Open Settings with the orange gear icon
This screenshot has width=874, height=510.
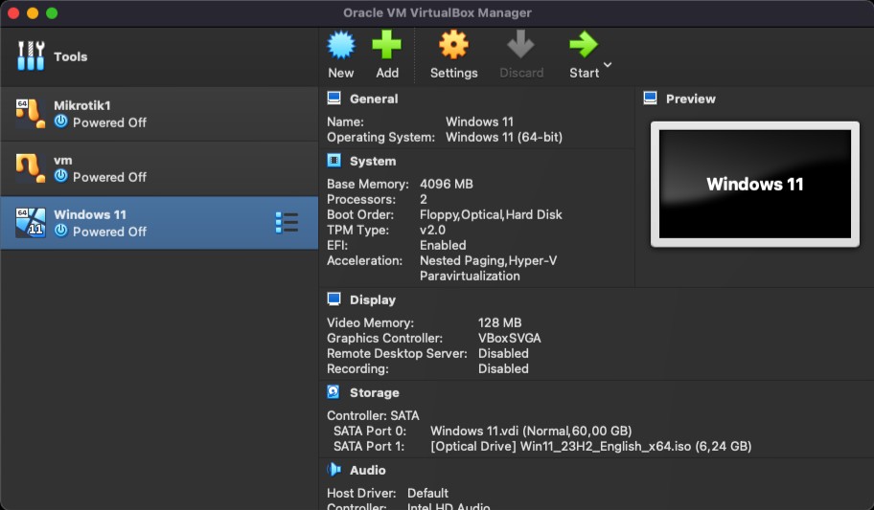point(453,45)
